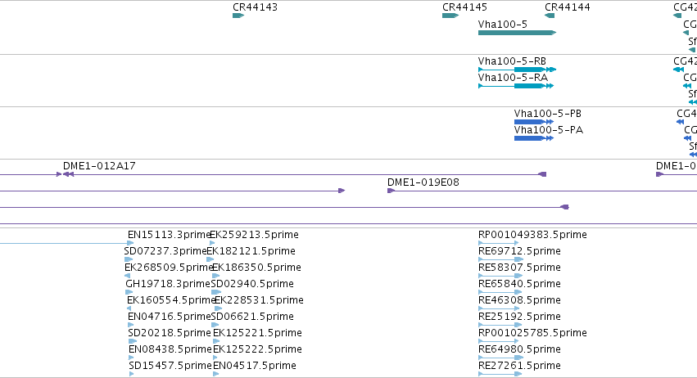
Task: Select the RE27261.5prime EST
Action: click(500, 375)
